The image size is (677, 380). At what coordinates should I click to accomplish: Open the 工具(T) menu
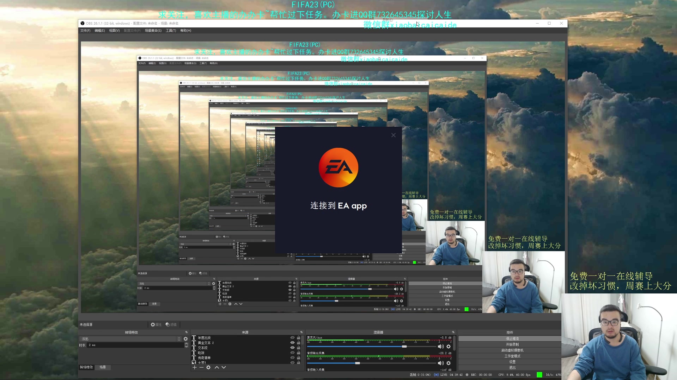pyautogui.click(x=171, y=31)
